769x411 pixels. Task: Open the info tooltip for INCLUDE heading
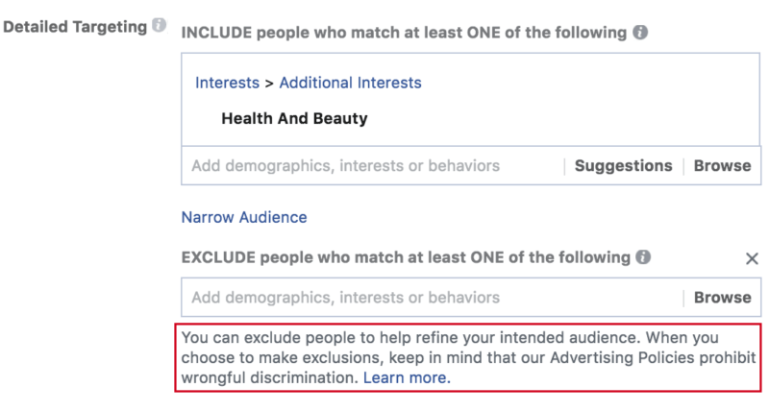pos(640,33)
